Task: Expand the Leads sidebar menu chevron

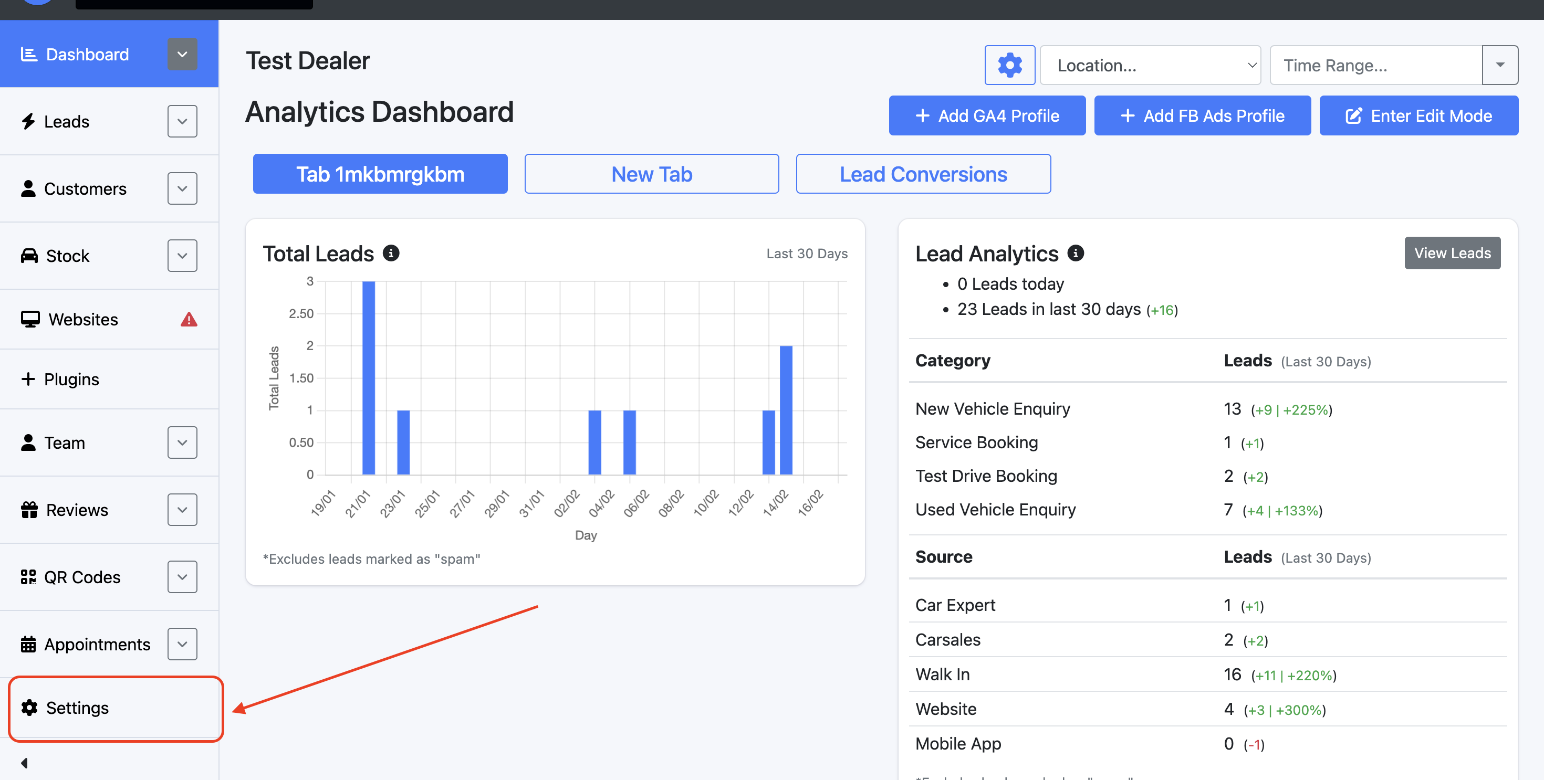Action: pos(182,122)
